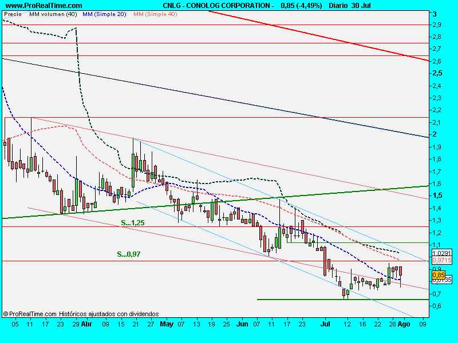
Task: Click the '2,4' price axis label
Action: click(437, 86)
